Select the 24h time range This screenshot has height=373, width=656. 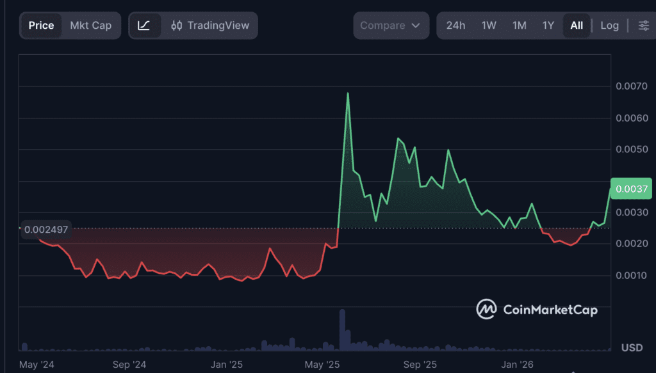click(x=455, y=26)
